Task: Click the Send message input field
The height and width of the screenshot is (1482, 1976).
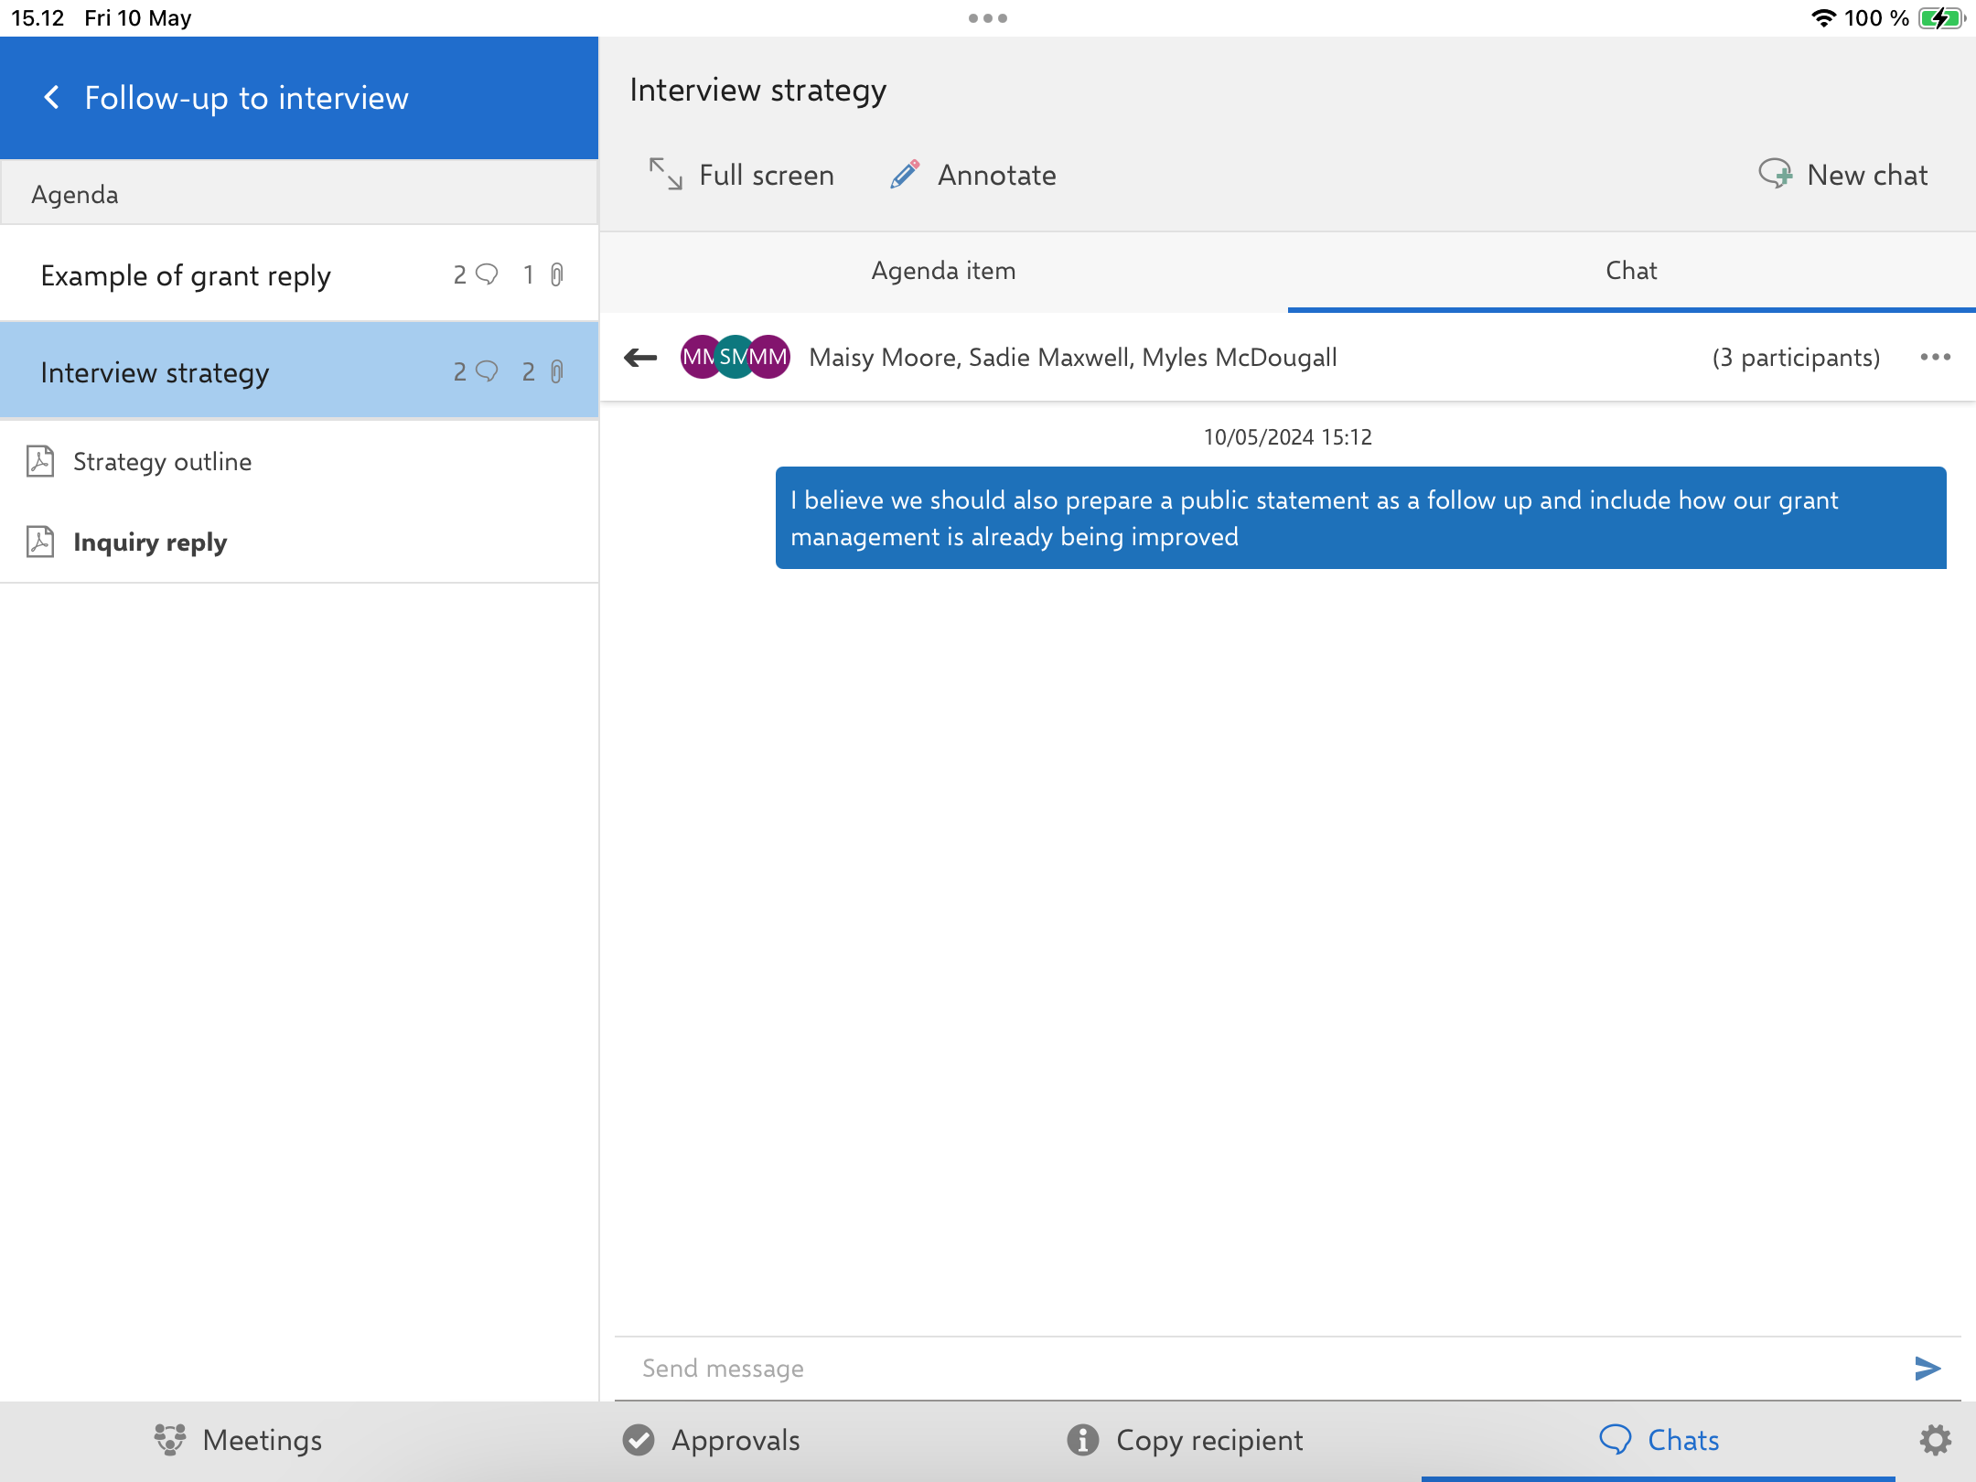Action: tap(1262, 1368)
